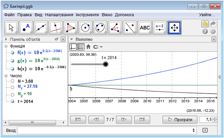The width and height of the screenshot is (224, 138).
Task: Collapse the Функція tree group
Action: click(x=6, y=46)
